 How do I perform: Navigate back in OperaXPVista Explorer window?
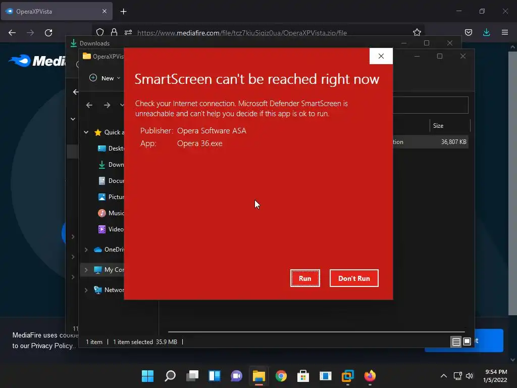tap(89, 105)
